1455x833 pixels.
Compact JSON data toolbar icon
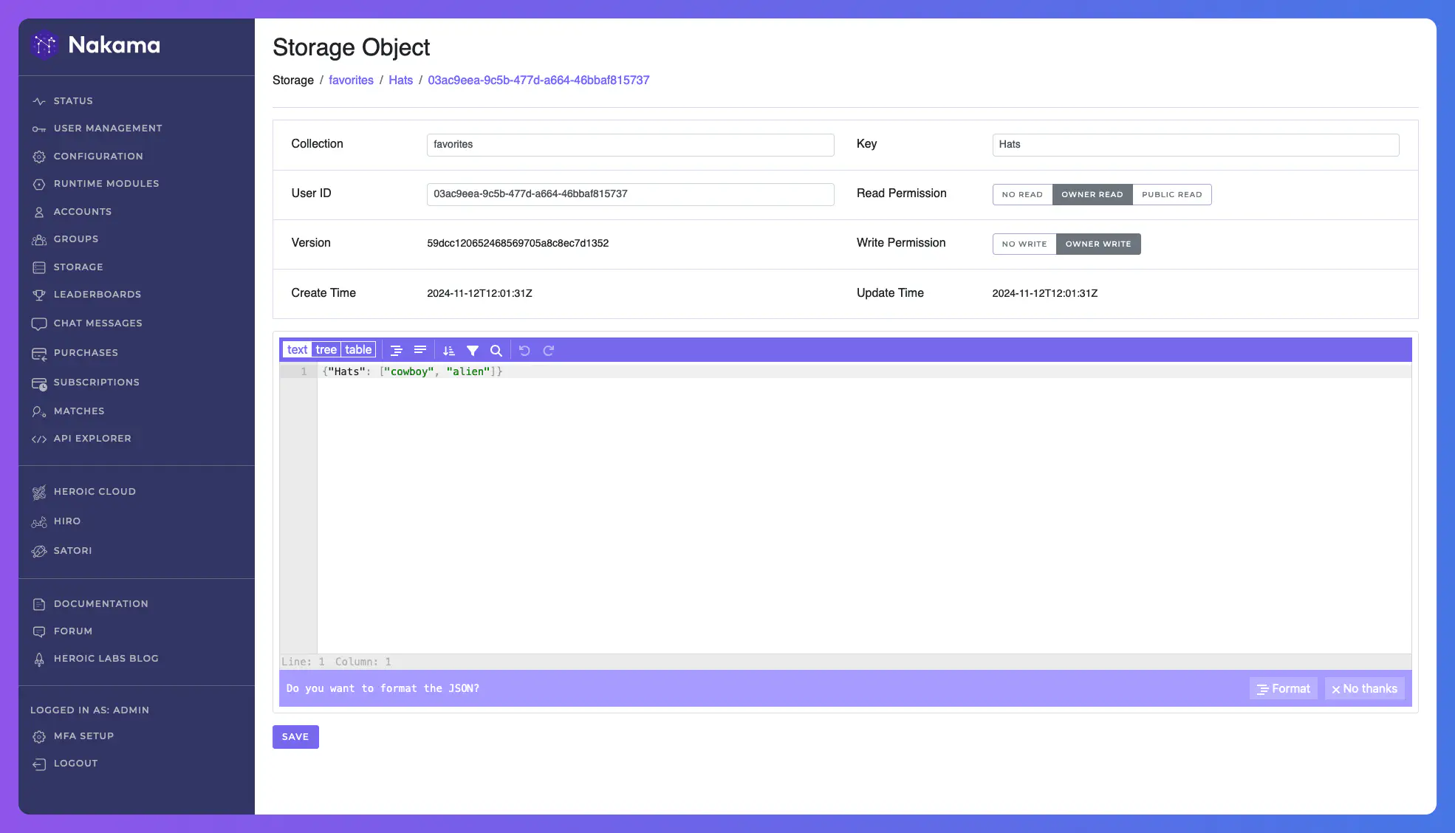click(420, 351)
